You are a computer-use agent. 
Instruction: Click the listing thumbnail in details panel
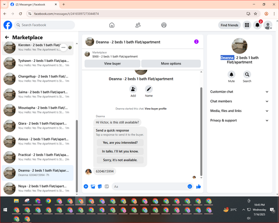point(239,46)
